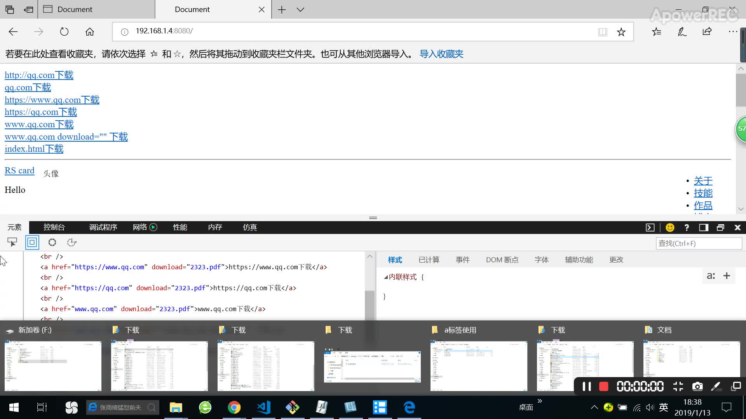Image resolution: width=746 pixels, height=419 pixels.
Task: Open Visual Studio Code from taskbar
Action: [263, 407]
